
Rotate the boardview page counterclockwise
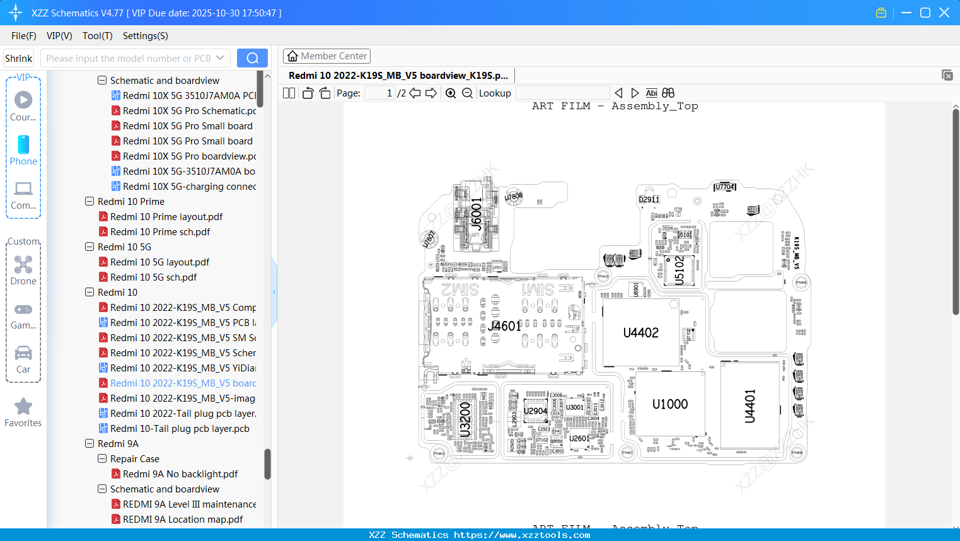[x=307, y=93]
